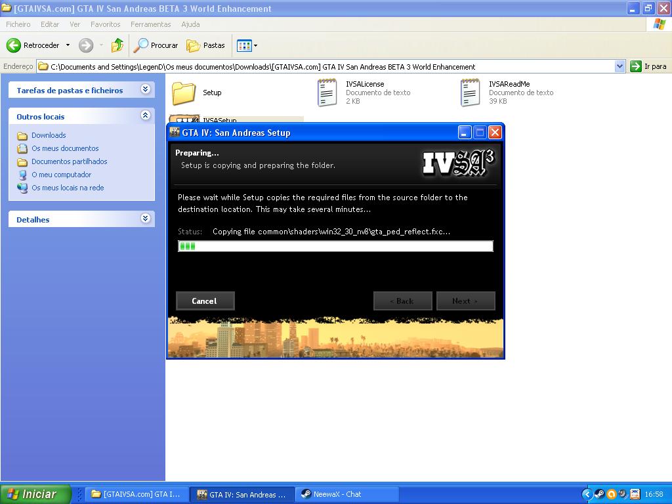Click the Retroceder back arrow icon

tap(13, 45)
